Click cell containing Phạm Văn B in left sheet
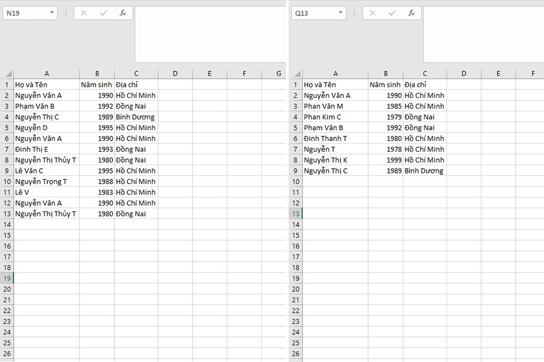Image resolution: width=544 pixels, height=362 pixels. click(x=47, y=106)
